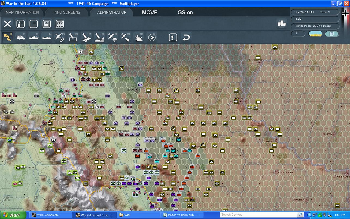The image size is (350, 219).
Task: Click the victory podium bar chart icon
Action: 282,24
